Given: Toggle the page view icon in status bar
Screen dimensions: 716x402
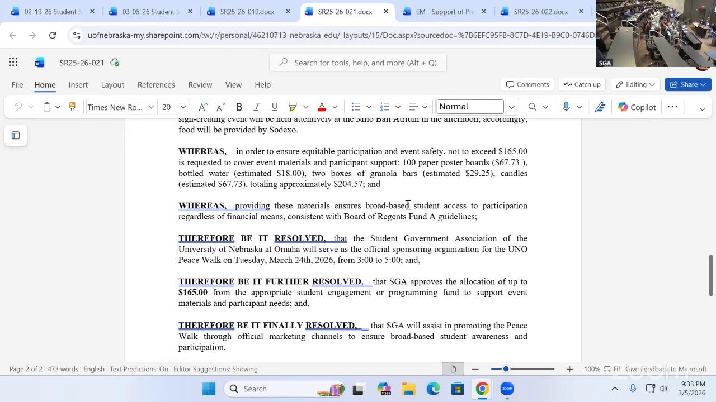Looking at the screenshot, I should [453, 369].
